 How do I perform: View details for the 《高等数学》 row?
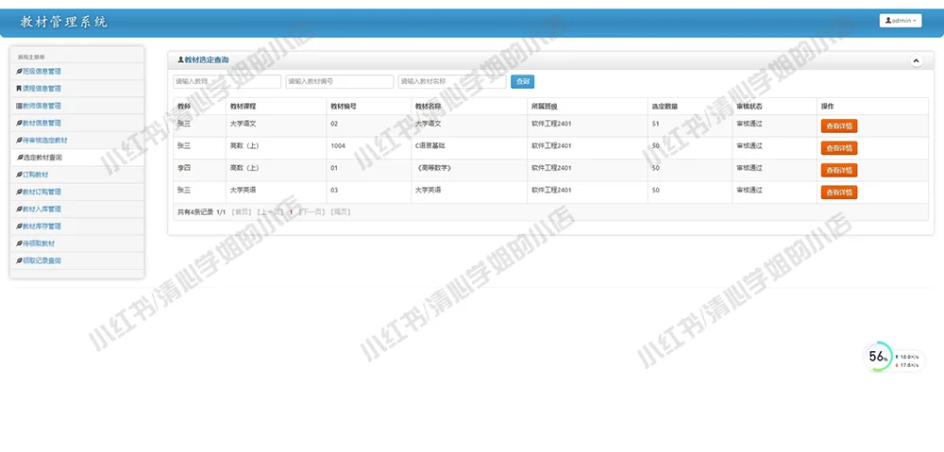pyautogui.click(x=838, y=171)
